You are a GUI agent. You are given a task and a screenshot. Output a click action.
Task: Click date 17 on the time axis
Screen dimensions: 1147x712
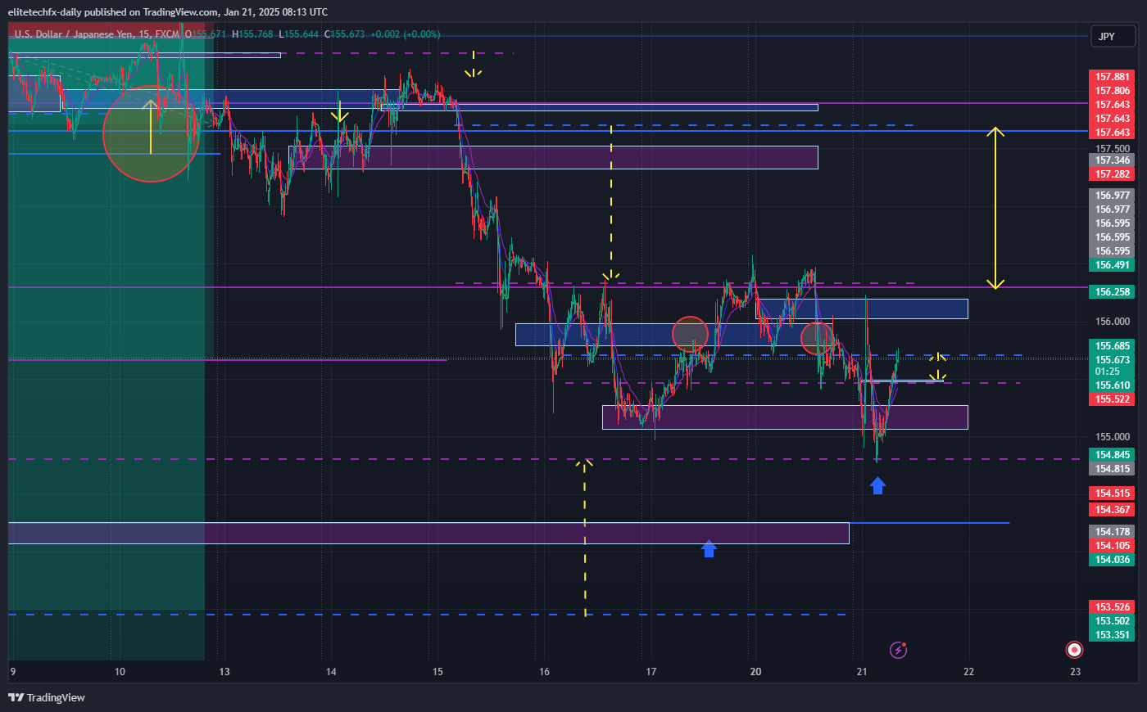(x=651, y=672)
